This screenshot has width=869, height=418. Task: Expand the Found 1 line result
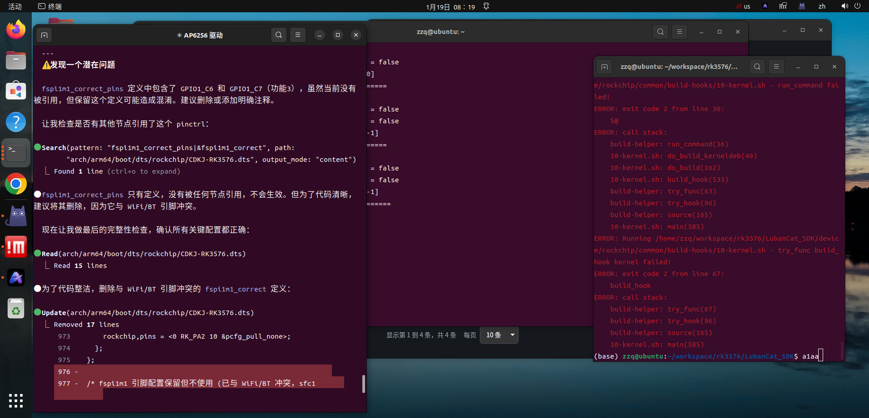[x=117, y=171]
